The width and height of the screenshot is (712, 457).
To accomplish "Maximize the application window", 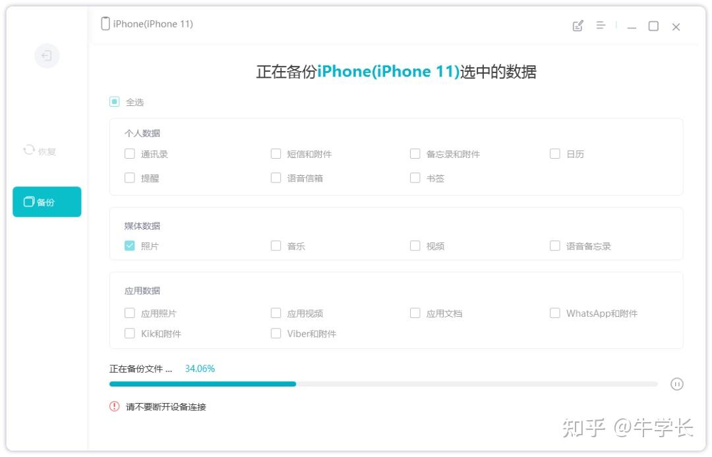I will [x=653, y=26].
